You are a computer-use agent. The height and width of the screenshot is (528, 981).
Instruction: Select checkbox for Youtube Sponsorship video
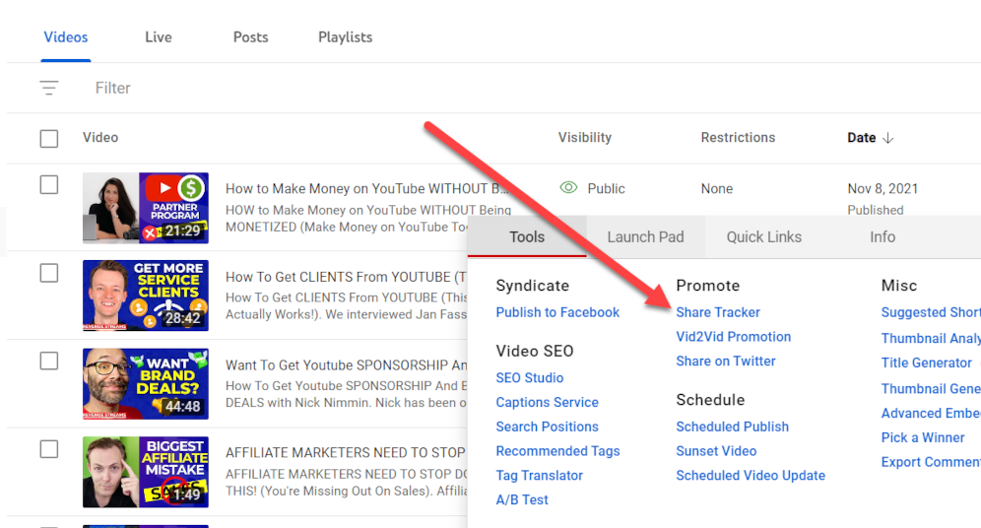49,362
